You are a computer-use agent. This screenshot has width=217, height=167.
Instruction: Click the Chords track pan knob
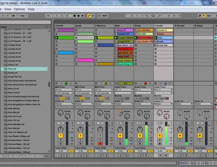(61, 129)
